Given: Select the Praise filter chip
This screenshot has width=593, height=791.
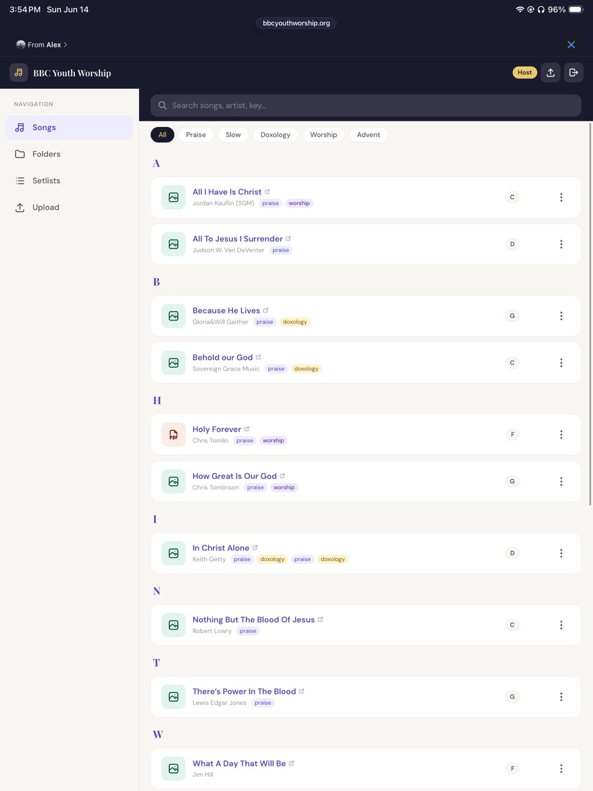Looking at the screenshot, I should [x=196, y=135].
